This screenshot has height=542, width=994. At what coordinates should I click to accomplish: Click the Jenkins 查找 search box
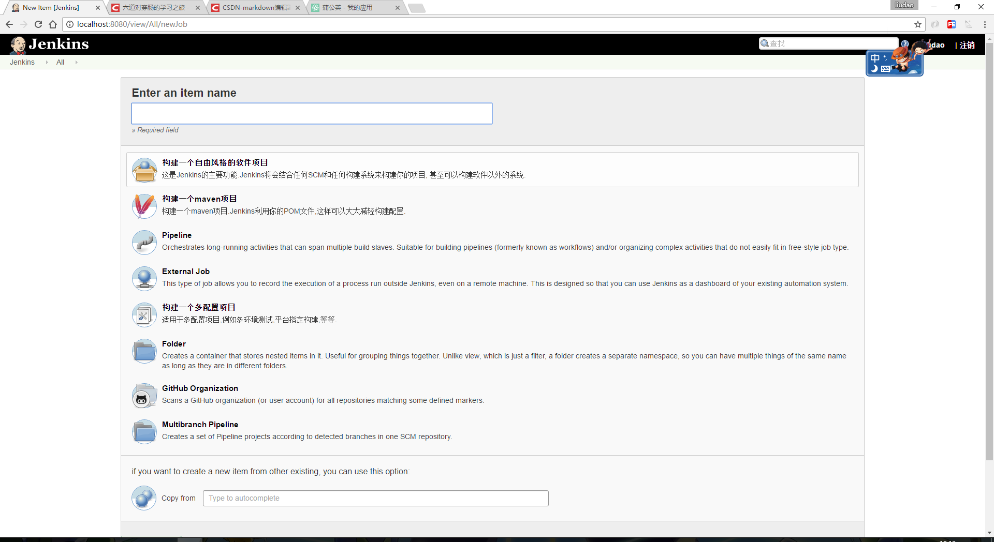(828, 43)
